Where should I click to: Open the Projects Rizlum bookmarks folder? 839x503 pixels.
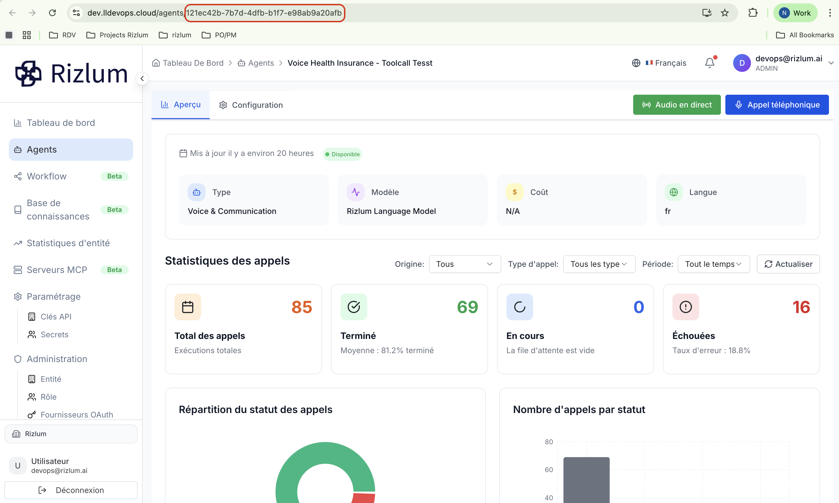[x=117, y=35]
